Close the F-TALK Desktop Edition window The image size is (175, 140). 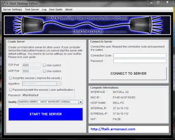click(167, 2)
